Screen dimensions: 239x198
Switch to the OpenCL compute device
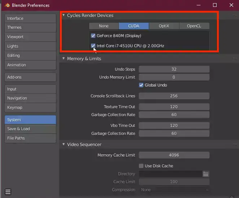pyautogui.click(x=194, y=26)
